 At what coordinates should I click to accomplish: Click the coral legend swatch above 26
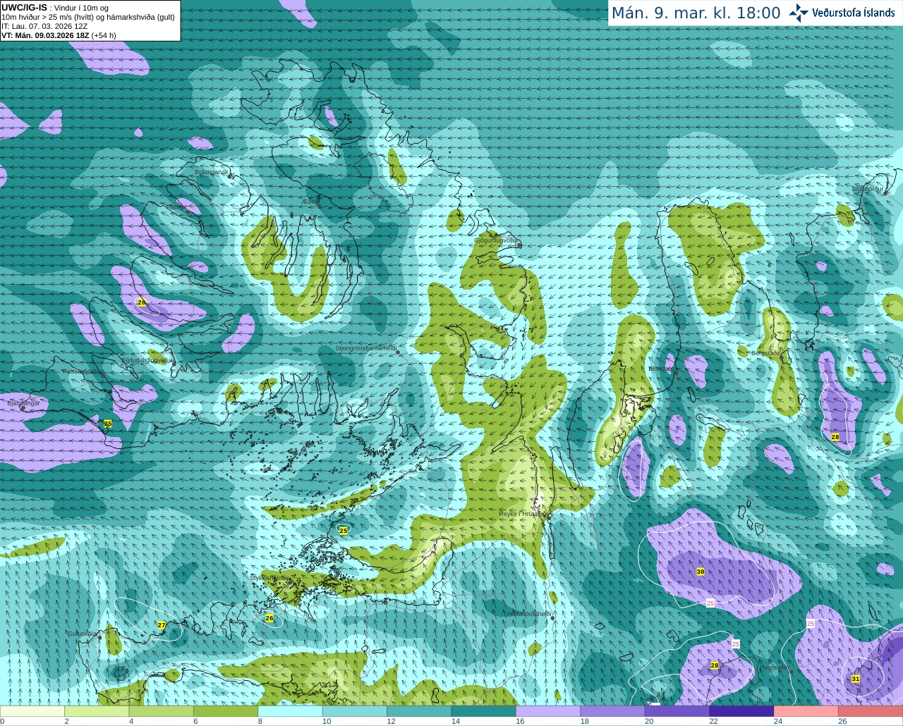870,712
